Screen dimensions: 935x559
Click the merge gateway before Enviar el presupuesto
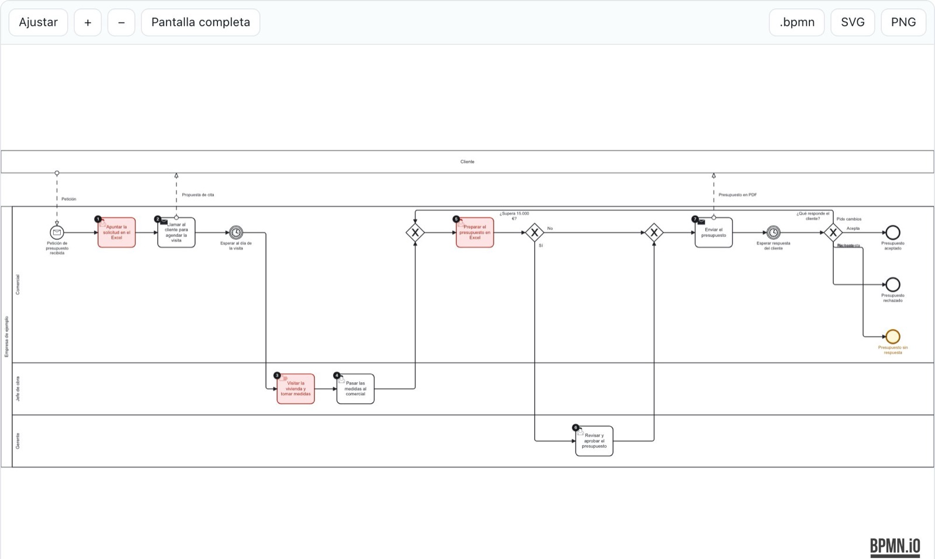(654, 233)
